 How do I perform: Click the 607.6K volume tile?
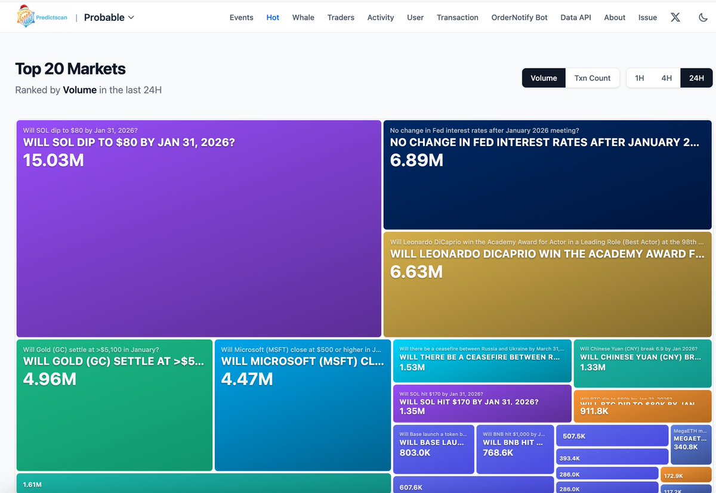(474, 485)
